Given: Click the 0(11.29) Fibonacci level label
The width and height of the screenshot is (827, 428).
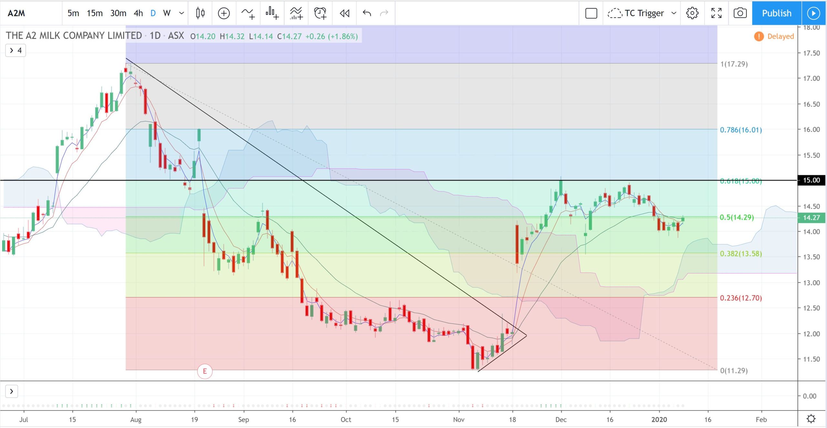Looking at the screenshot, I should (x=734, y=371).
